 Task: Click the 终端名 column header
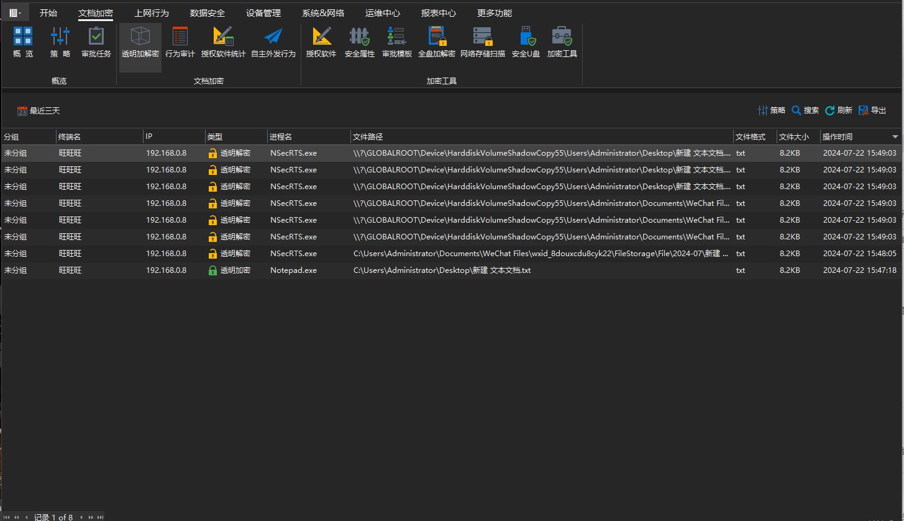[99, 136]
